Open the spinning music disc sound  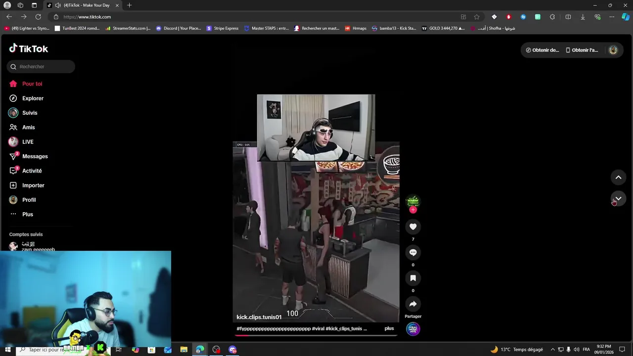413,329
